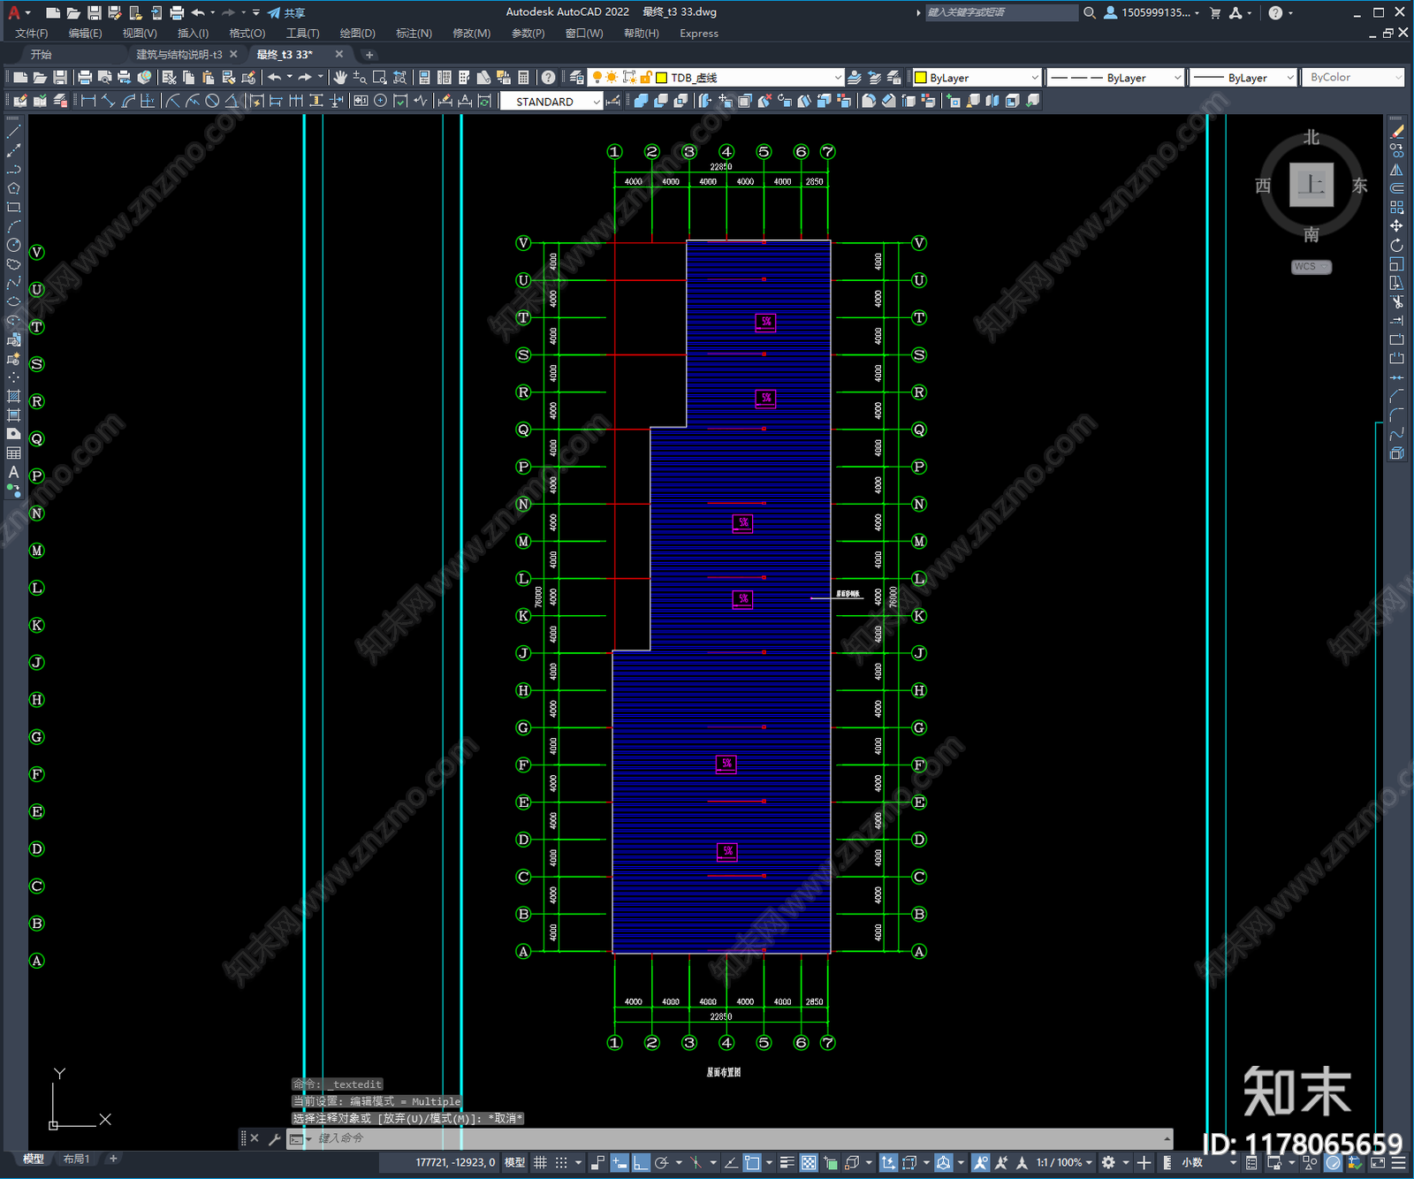Click the Save icon in quick access toolbar
Image resolution: width=1414 pixels, height=1179 pixels.
[94, 12]
